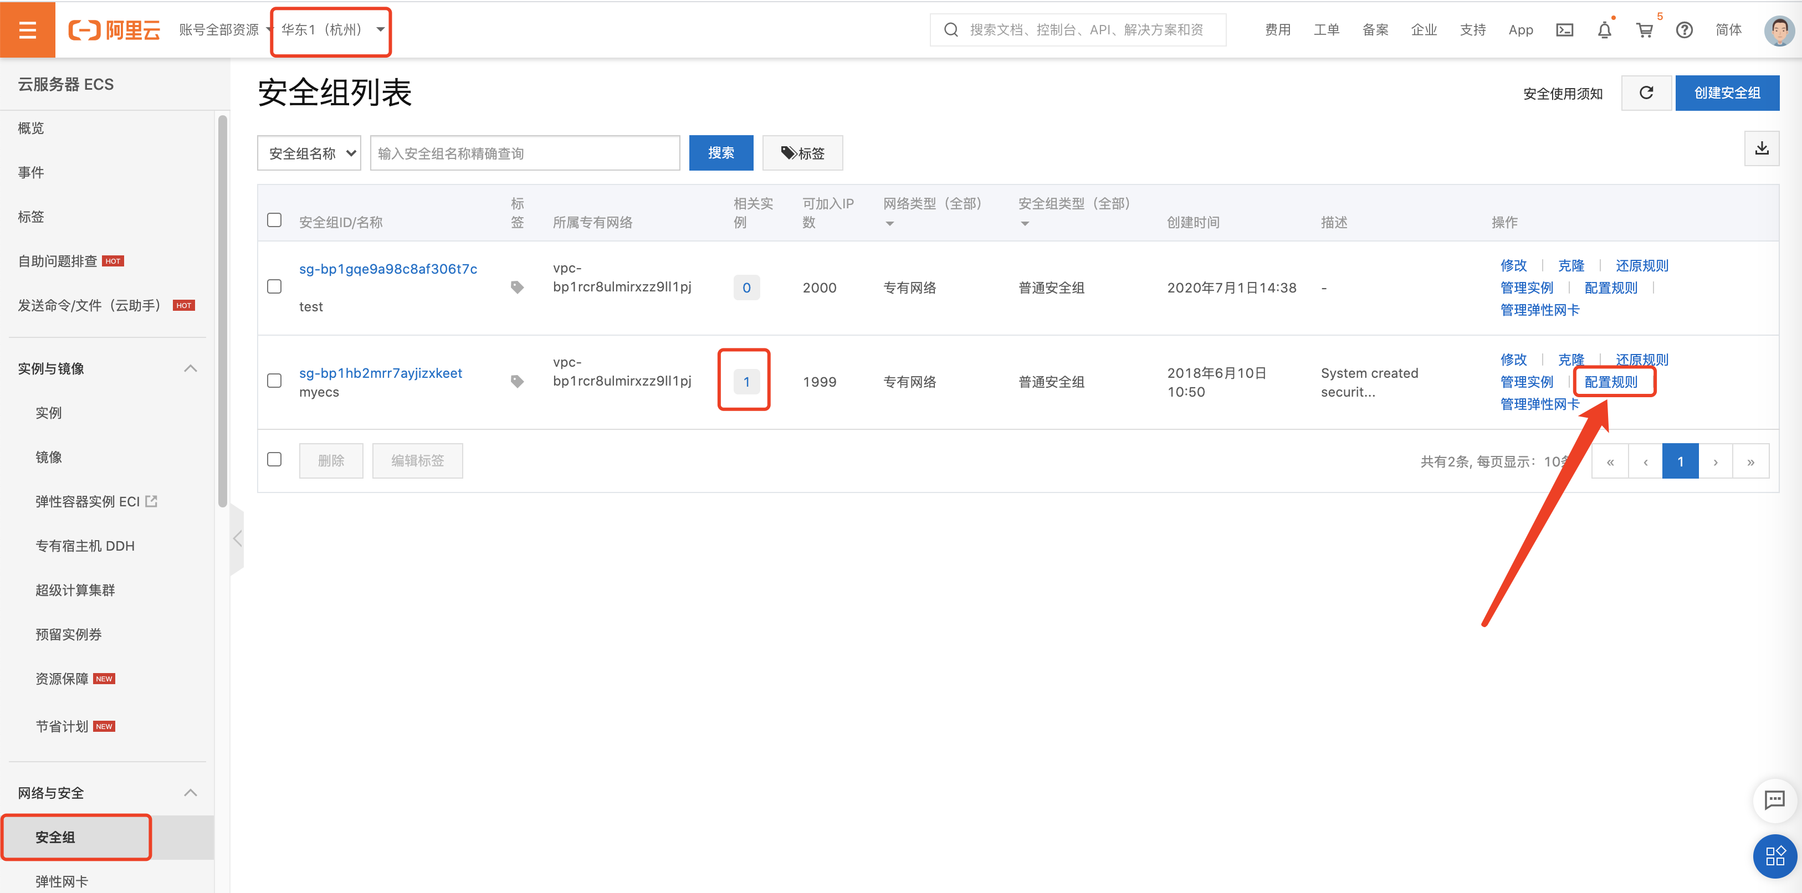The height and width of the screenshot is (893, 1802).
Task: Click the search input field
Action: pyautogui.click(x=523, y=152)
